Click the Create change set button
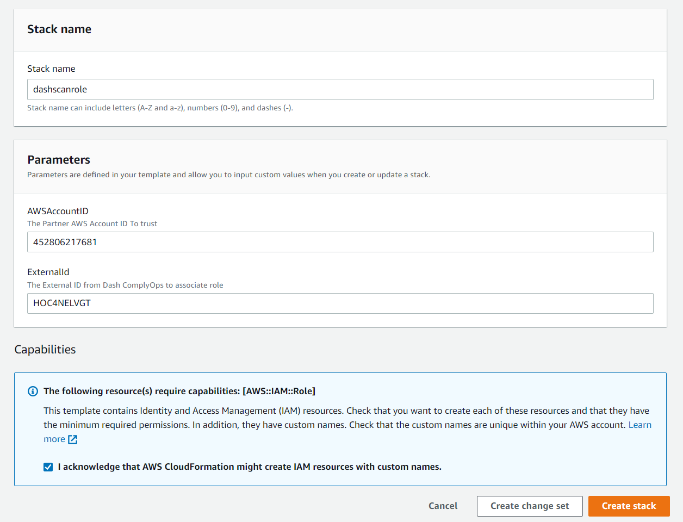This screenshot has width=683, height=522. (529, 506)
